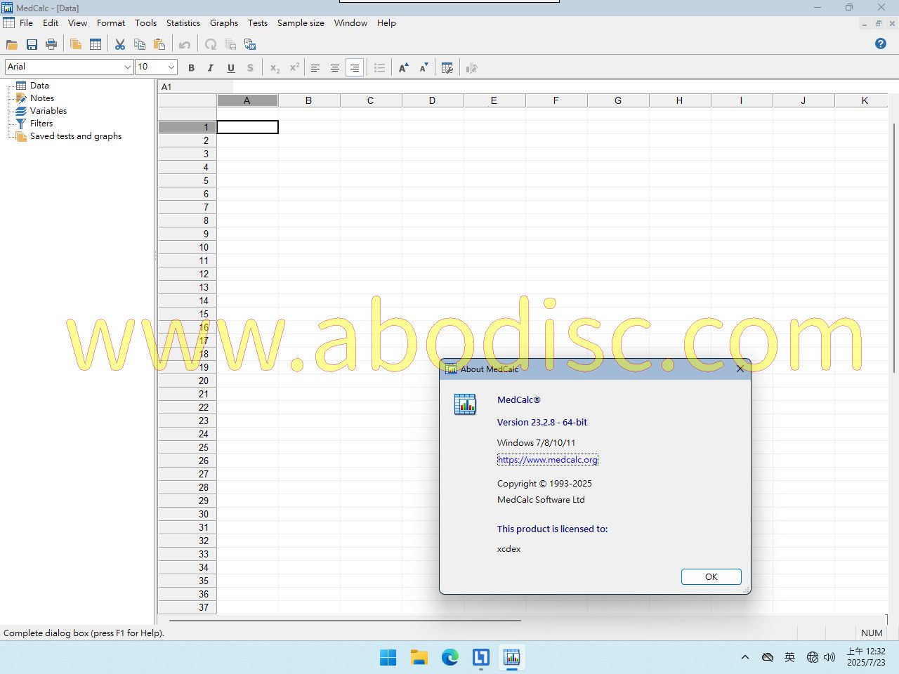Open the Statistics menu
The width and height of the screenshot is (899, 674).
click(183, 23)
